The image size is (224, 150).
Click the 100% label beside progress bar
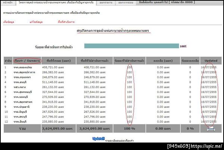point(183,46)
